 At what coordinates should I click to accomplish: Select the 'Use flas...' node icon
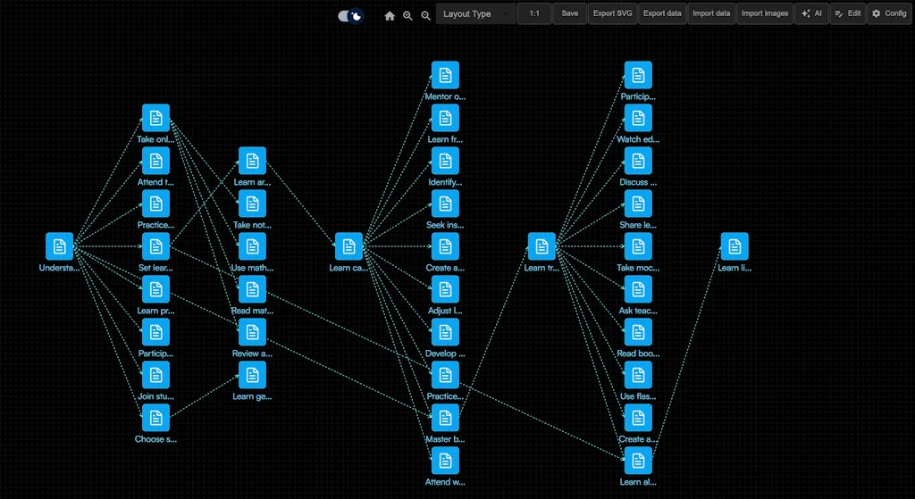[638, 375]
